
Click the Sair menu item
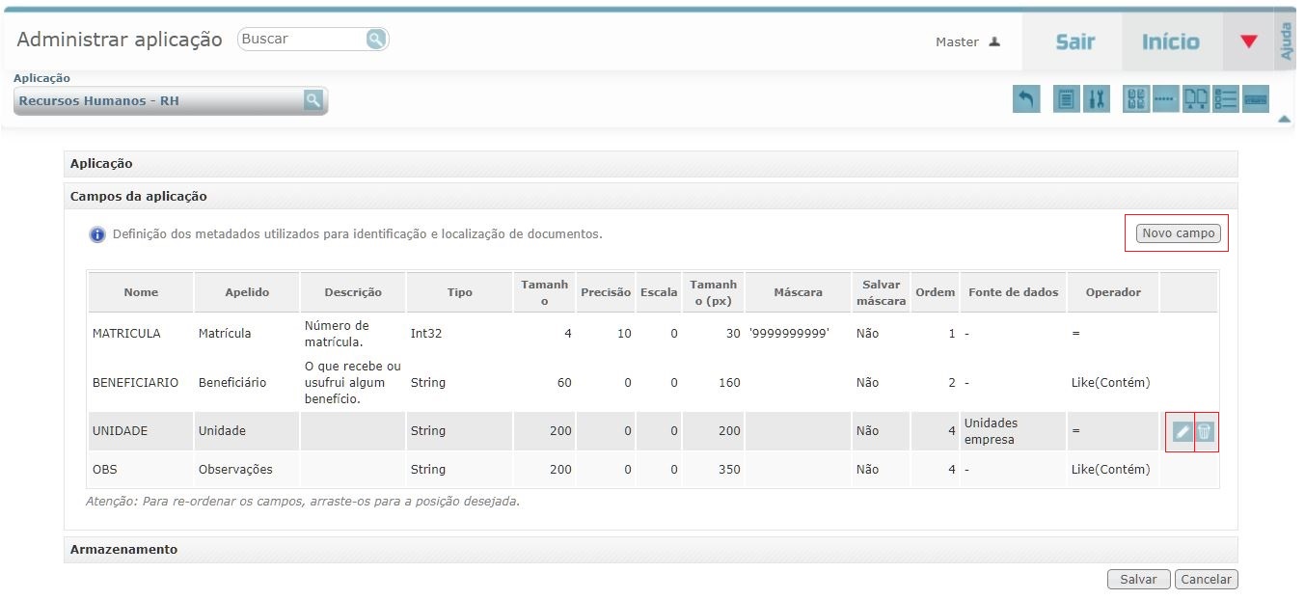(x=1074, y=41)
